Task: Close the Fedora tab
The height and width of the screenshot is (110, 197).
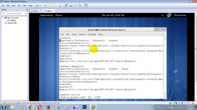Action: click(54, 11)
